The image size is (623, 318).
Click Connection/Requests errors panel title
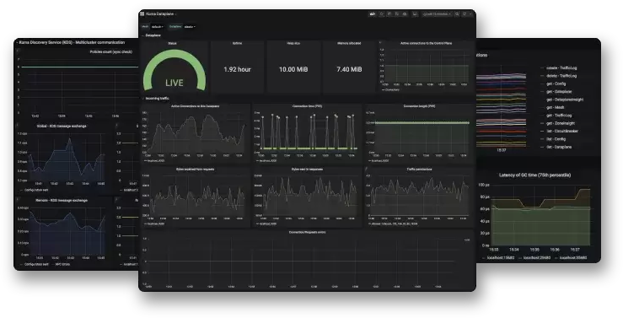coord(307,232)
